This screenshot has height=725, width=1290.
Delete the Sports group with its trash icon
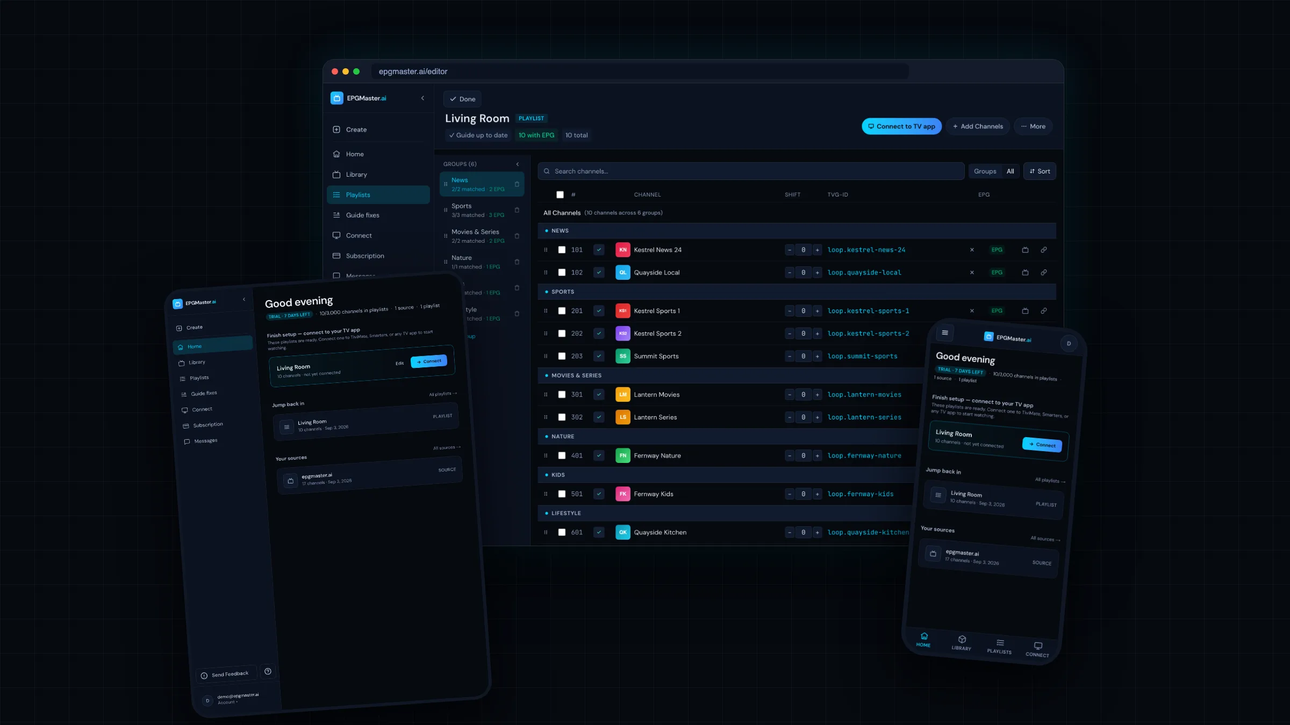click(517, 210)
